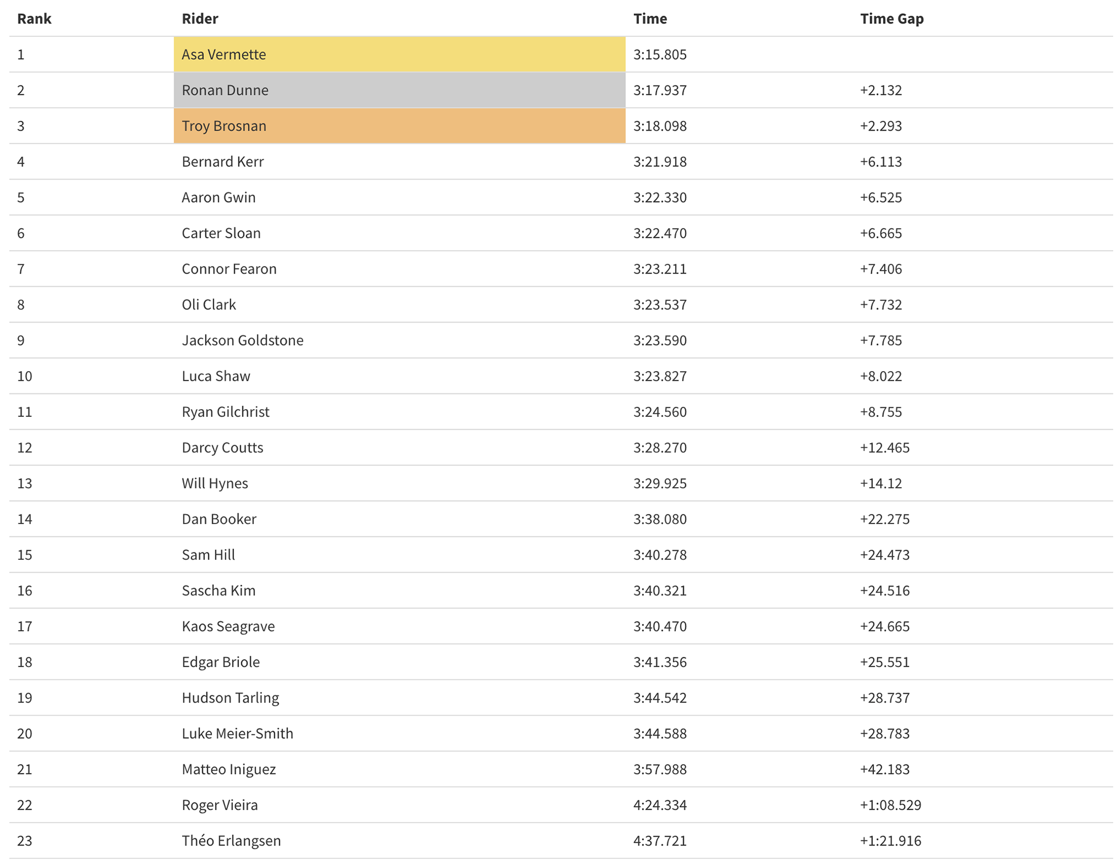Screen dimensions: 1117x860
Task: Click the Rider column header
Action: pyautogui.click(x=199, y=19)
